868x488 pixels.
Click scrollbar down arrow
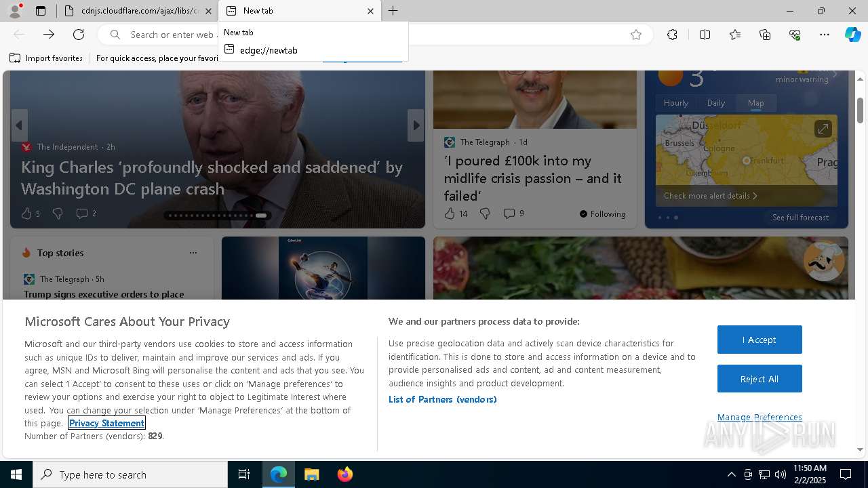coord(860,449)
